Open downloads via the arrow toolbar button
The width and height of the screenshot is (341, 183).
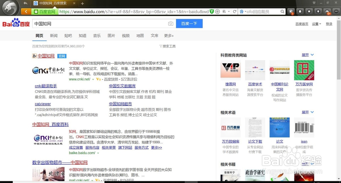[x=318, y=12]
